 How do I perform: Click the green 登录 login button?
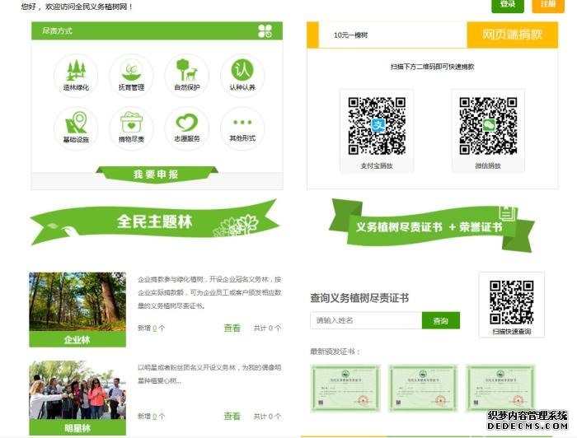pyautogui.click(x=508, y=5)
